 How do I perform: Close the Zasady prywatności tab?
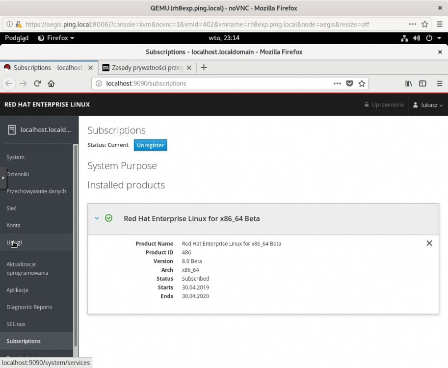click(x=189, y=68)
